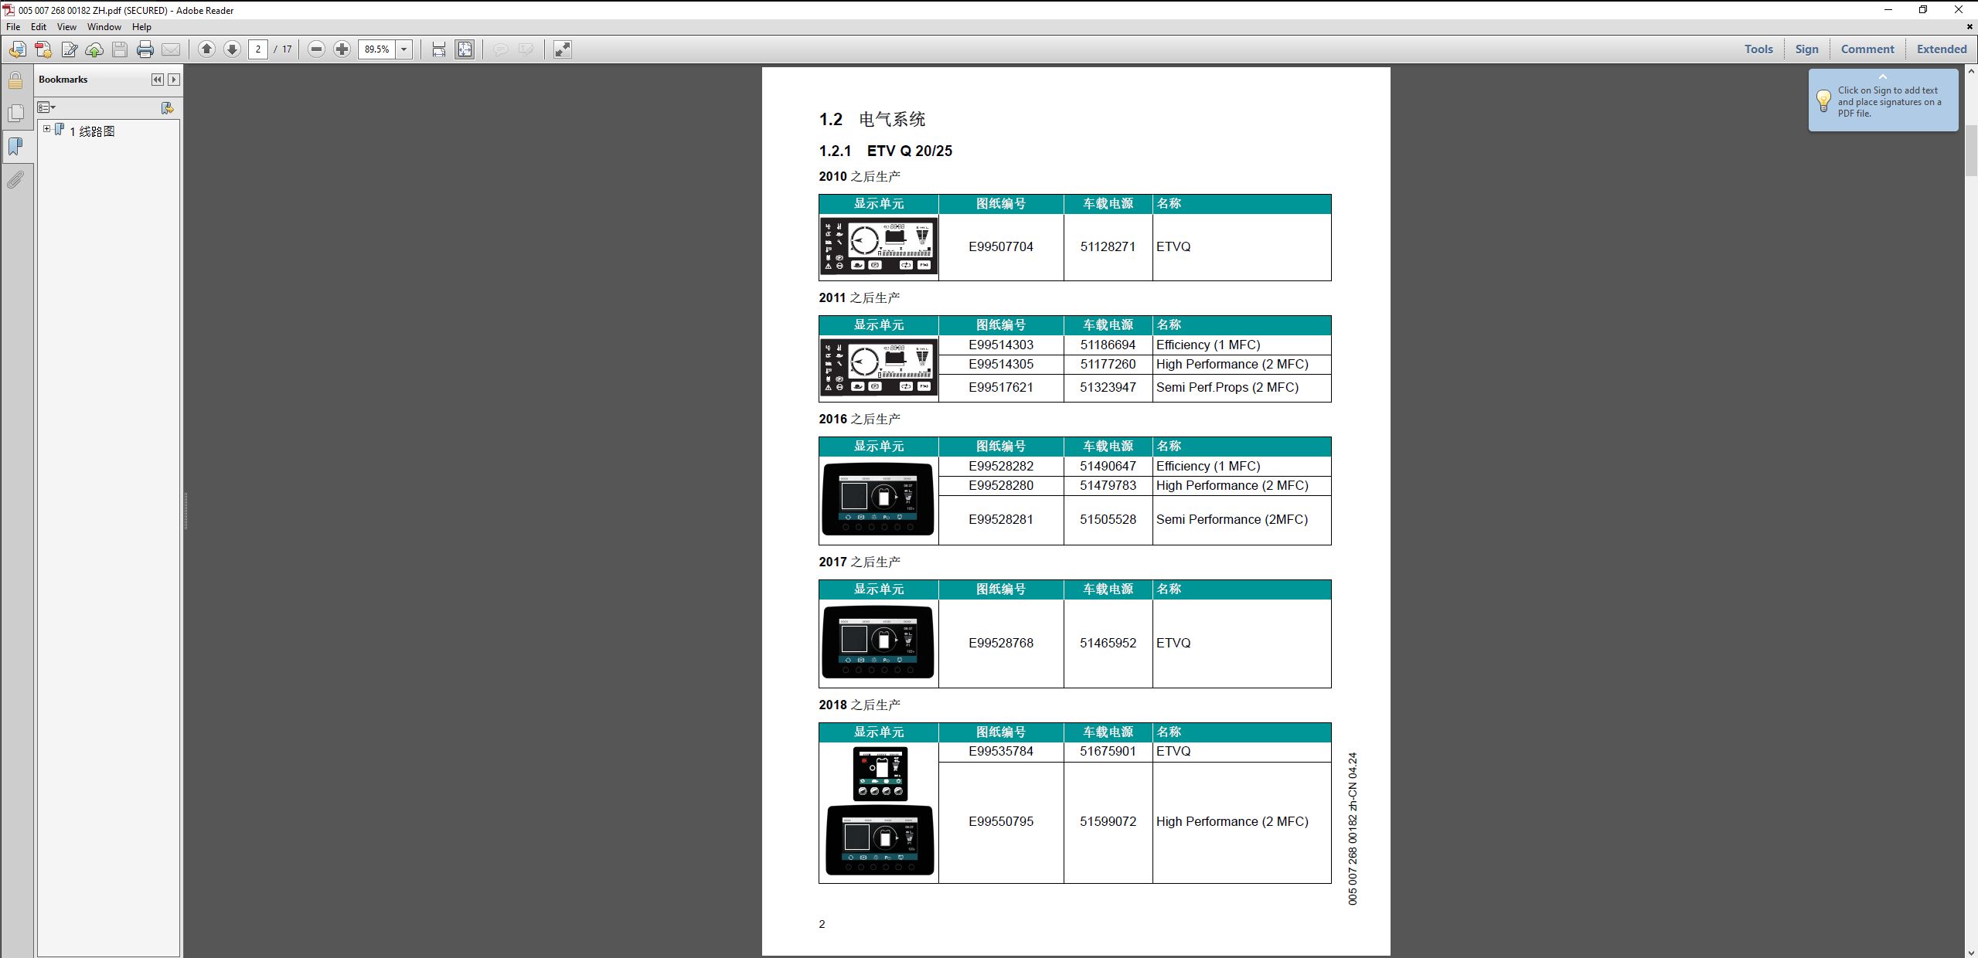
Task: Expand the 1 线路图 bookmark tree node
Action: pyautogui.click(x=46, y=129)
